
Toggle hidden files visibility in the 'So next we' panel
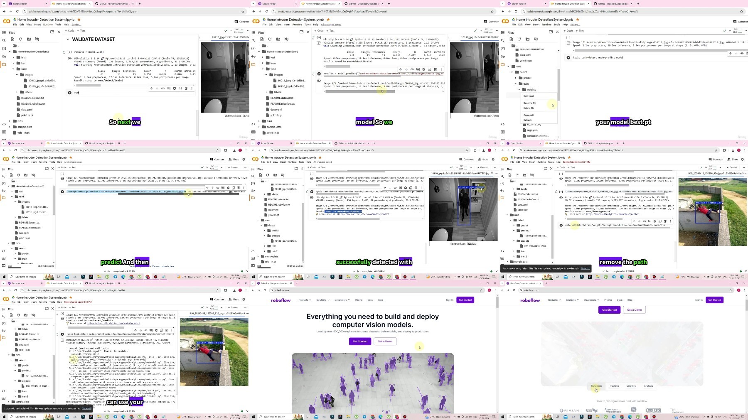(37, 39)
